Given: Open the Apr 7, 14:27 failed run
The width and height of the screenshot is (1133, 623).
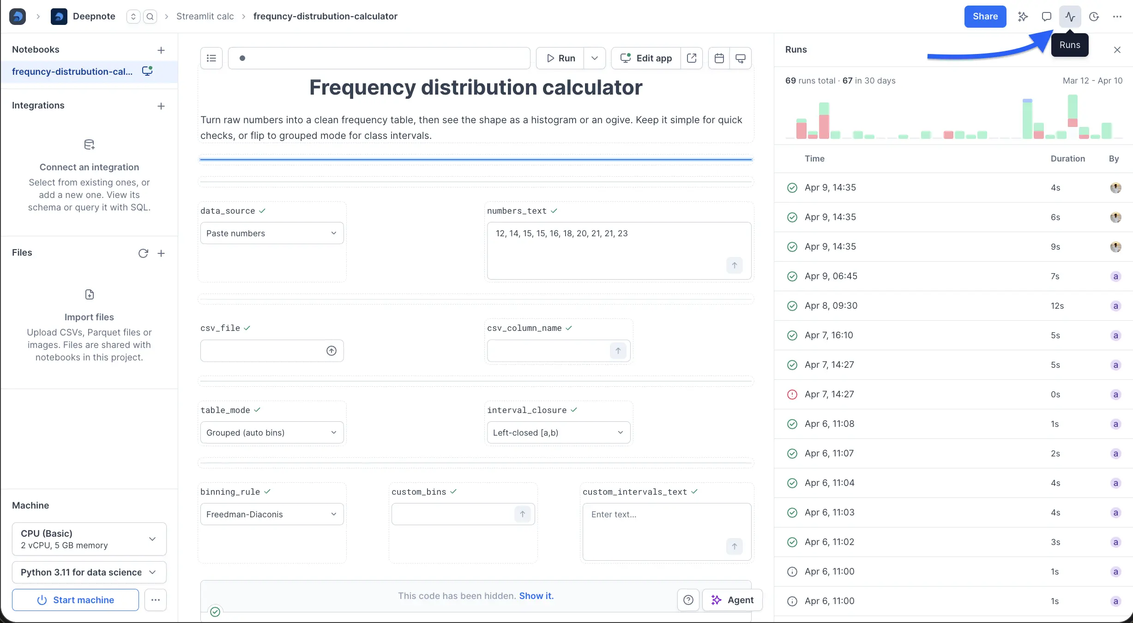Looking at the screenshot, I should pos(953,395).
